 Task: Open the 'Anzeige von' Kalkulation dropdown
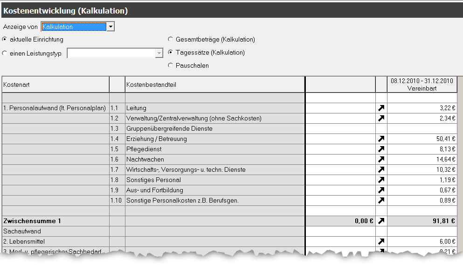(x=111, y=27)
